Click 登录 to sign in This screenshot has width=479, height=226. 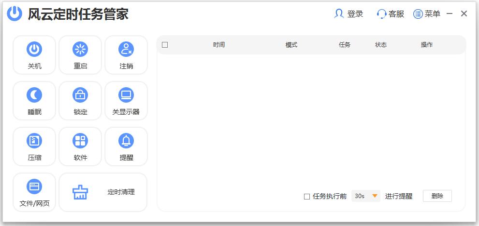348,14
